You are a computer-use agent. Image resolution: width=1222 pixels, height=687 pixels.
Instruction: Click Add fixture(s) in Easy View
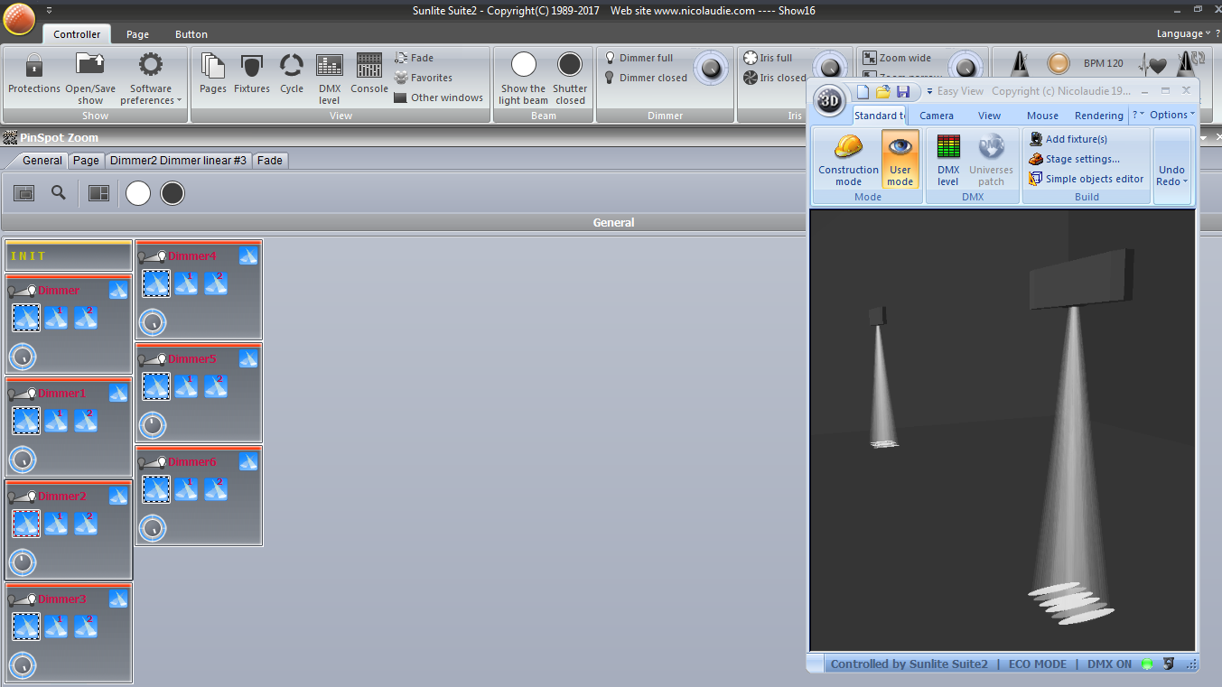point(1068,139)
